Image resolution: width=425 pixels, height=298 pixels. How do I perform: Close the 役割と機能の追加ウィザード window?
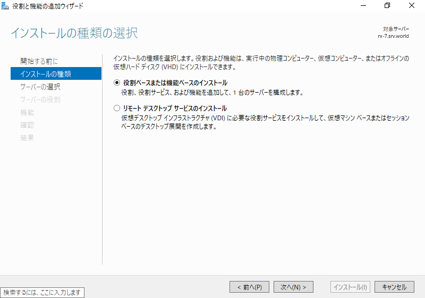(411, 6)
